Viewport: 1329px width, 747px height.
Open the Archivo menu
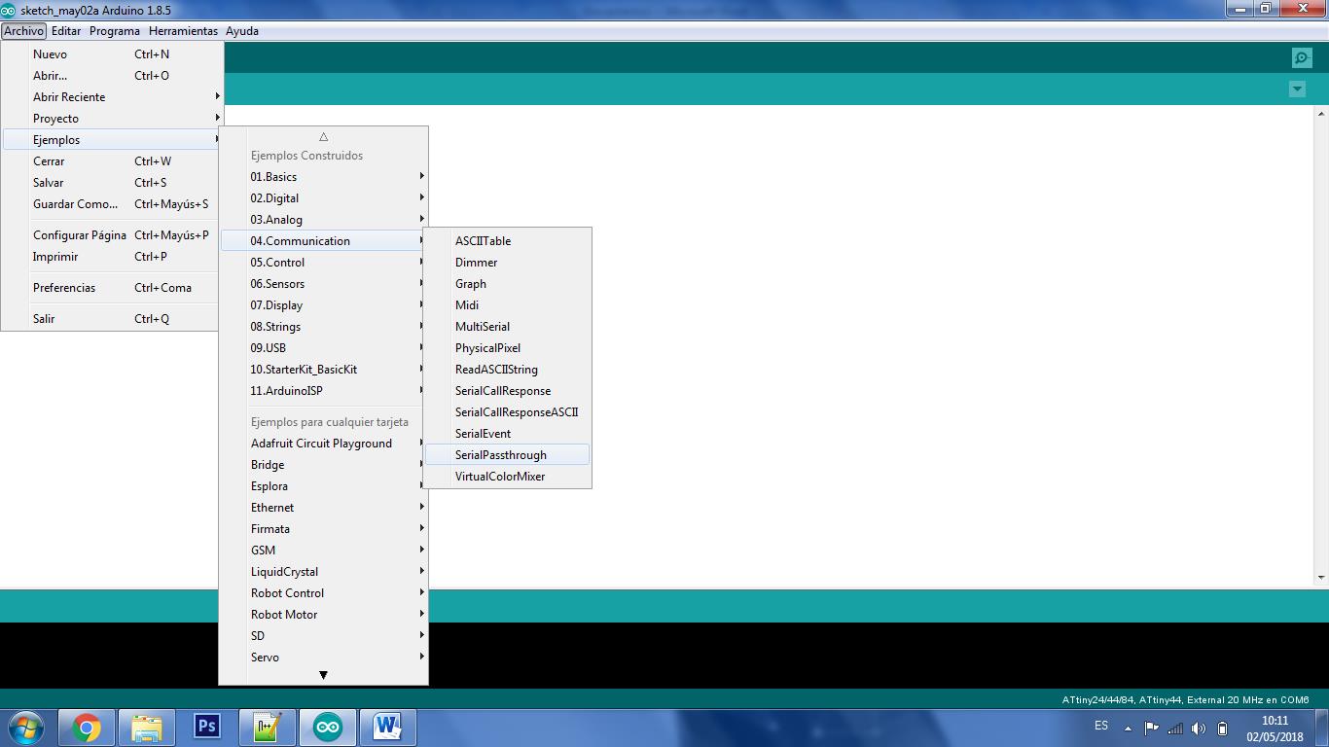(x=23, y=31)
